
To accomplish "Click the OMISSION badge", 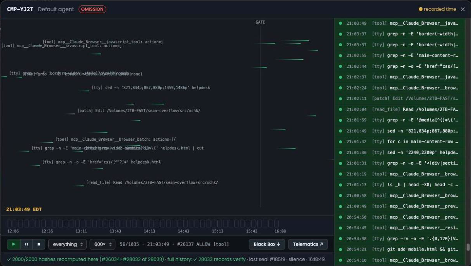I will pos(92,9).
